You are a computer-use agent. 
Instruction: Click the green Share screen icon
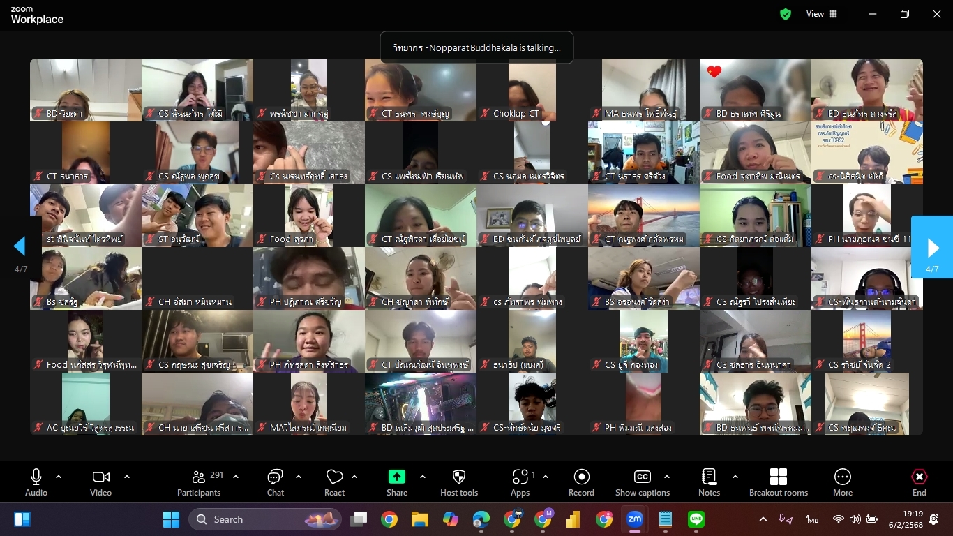coord(396,477)
